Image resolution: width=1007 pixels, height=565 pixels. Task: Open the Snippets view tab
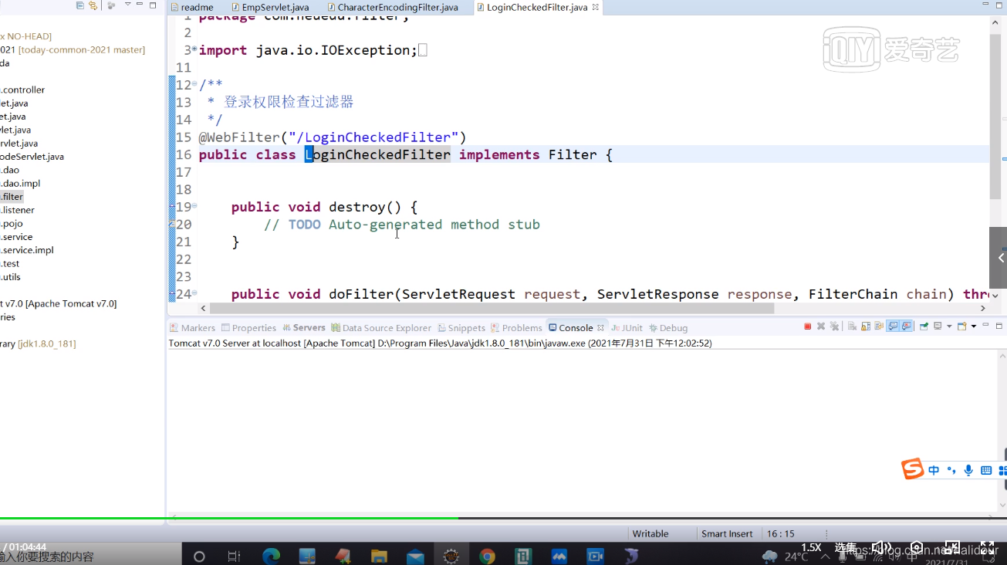tap(461, 327)
